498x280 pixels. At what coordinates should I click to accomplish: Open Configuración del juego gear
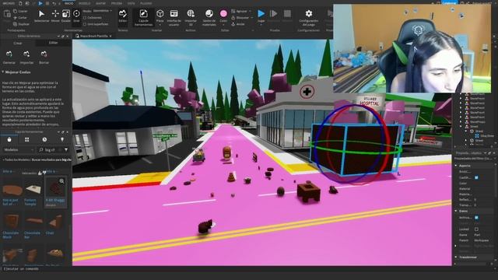[309, 17]
